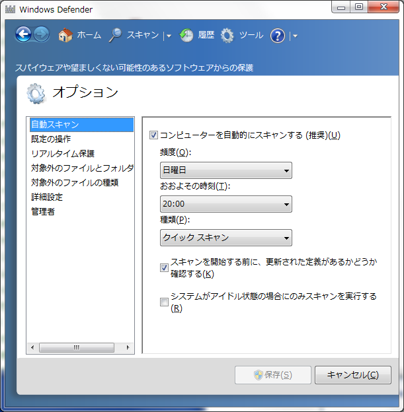Select 既定の操作 in the options list
The image size is (404, 412).
coord(81,139)
